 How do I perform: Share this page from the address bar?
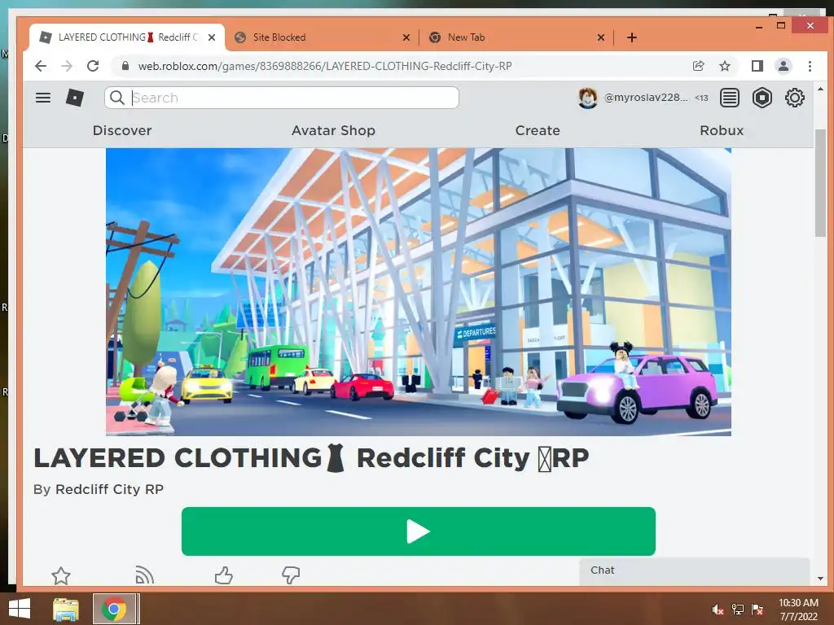pyautogui.click(x=698, y=66)
